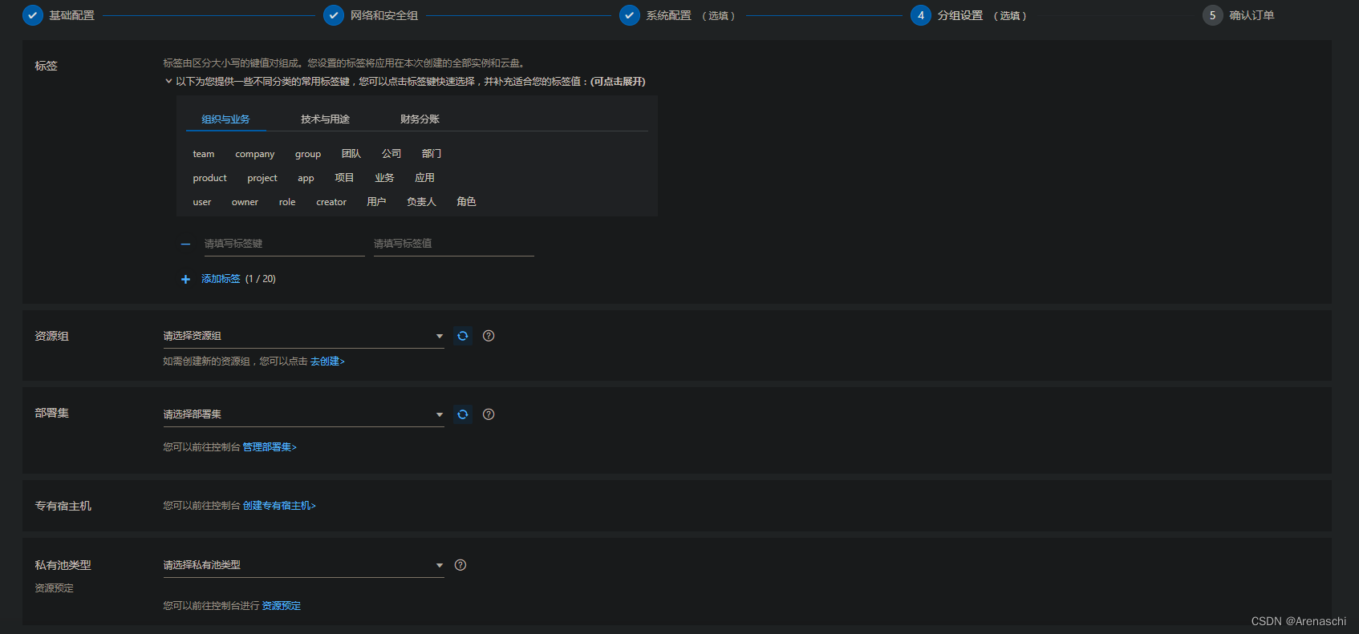Open help for 私有池类型
Image resolution: width=1359 pixels, height=634 pixels.
460,565
